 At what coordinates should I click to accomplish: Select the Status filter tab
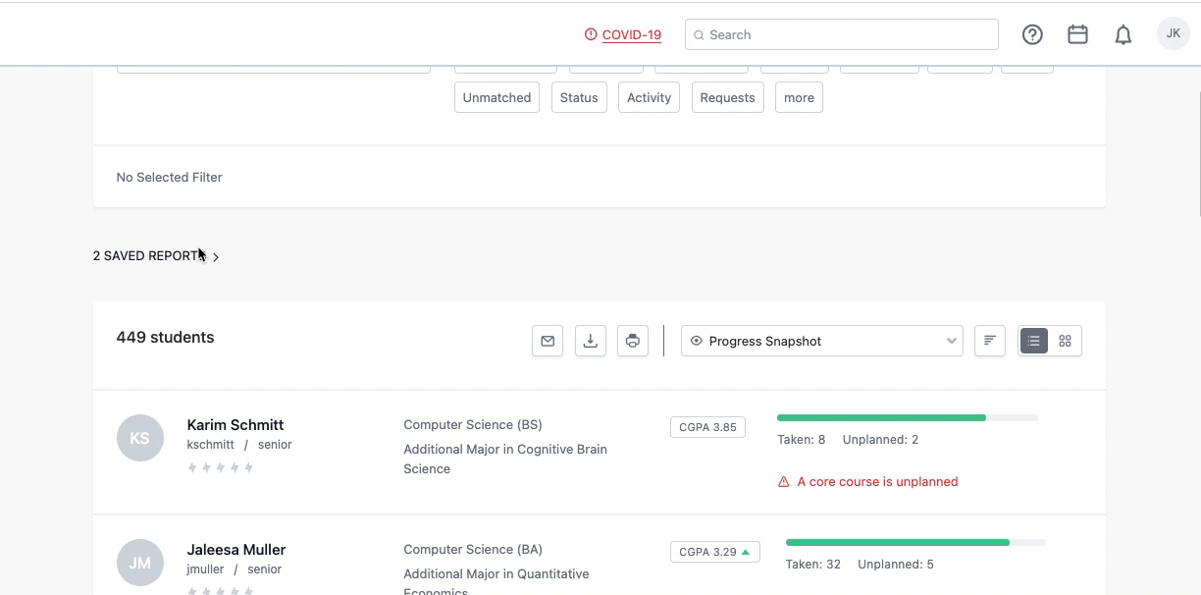[x=579, y=97]
